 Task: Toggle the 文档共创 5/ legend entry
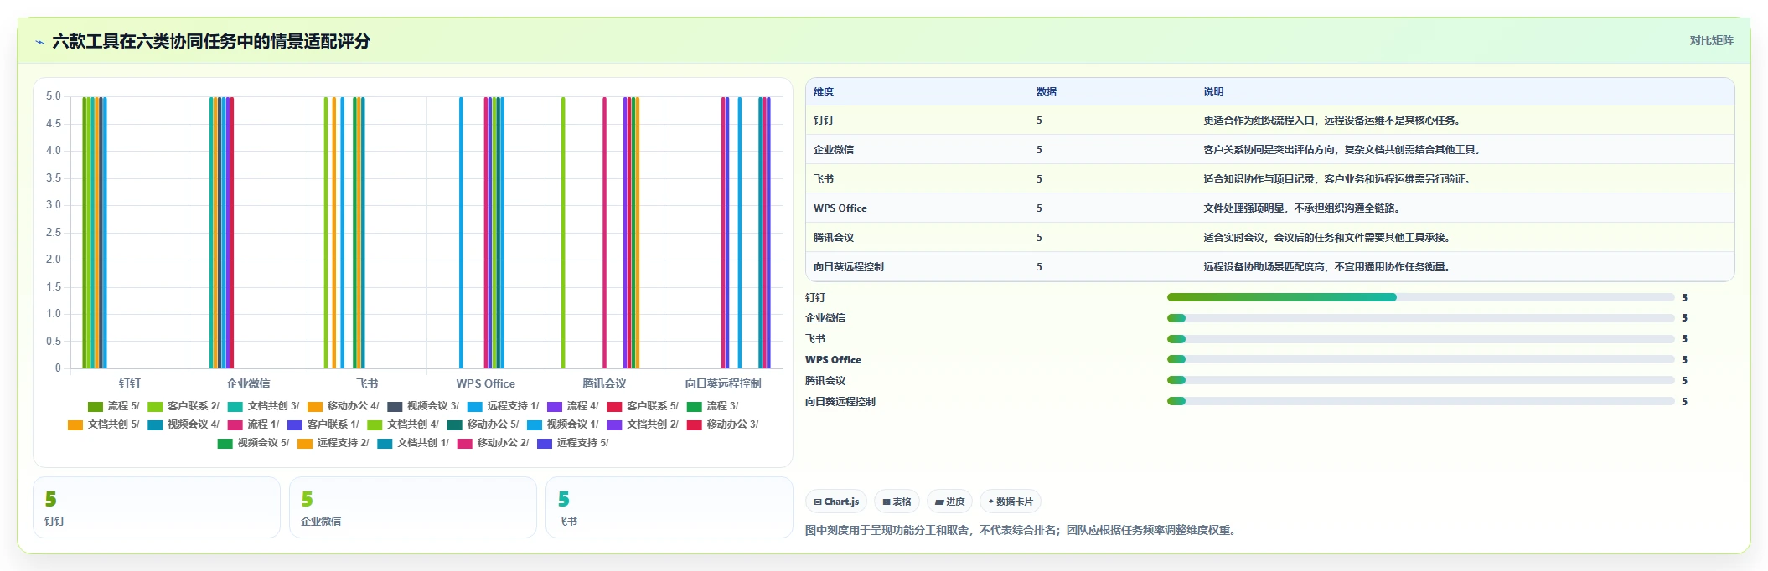click(x=103, y=424)
